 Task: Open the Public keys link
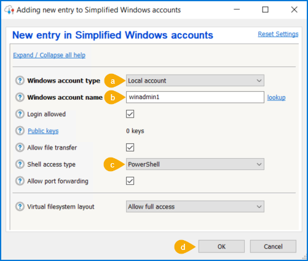43,131
